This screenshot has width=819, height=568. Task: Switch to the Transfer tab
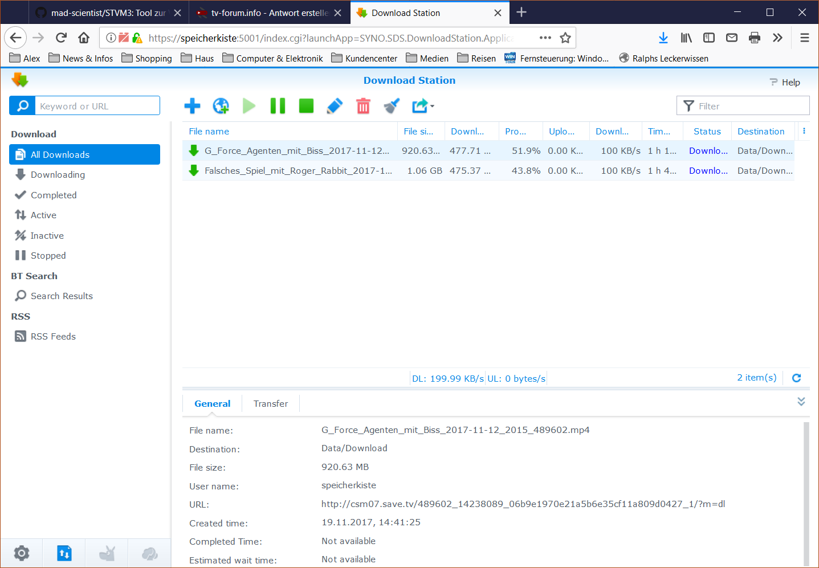click(270, 403)
